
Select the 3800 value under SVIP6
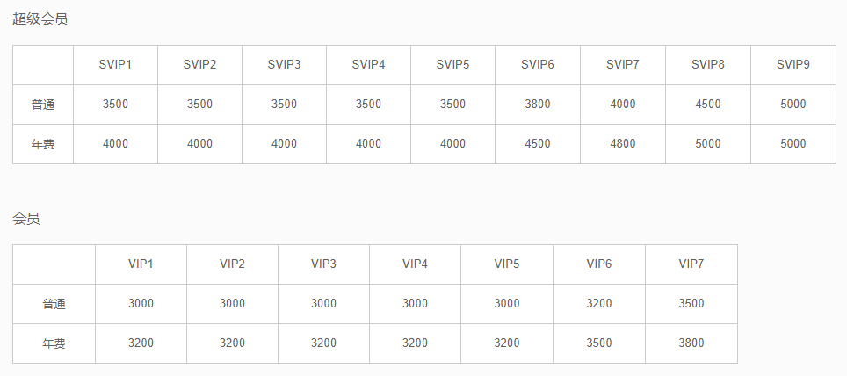(x=538, y=105)
